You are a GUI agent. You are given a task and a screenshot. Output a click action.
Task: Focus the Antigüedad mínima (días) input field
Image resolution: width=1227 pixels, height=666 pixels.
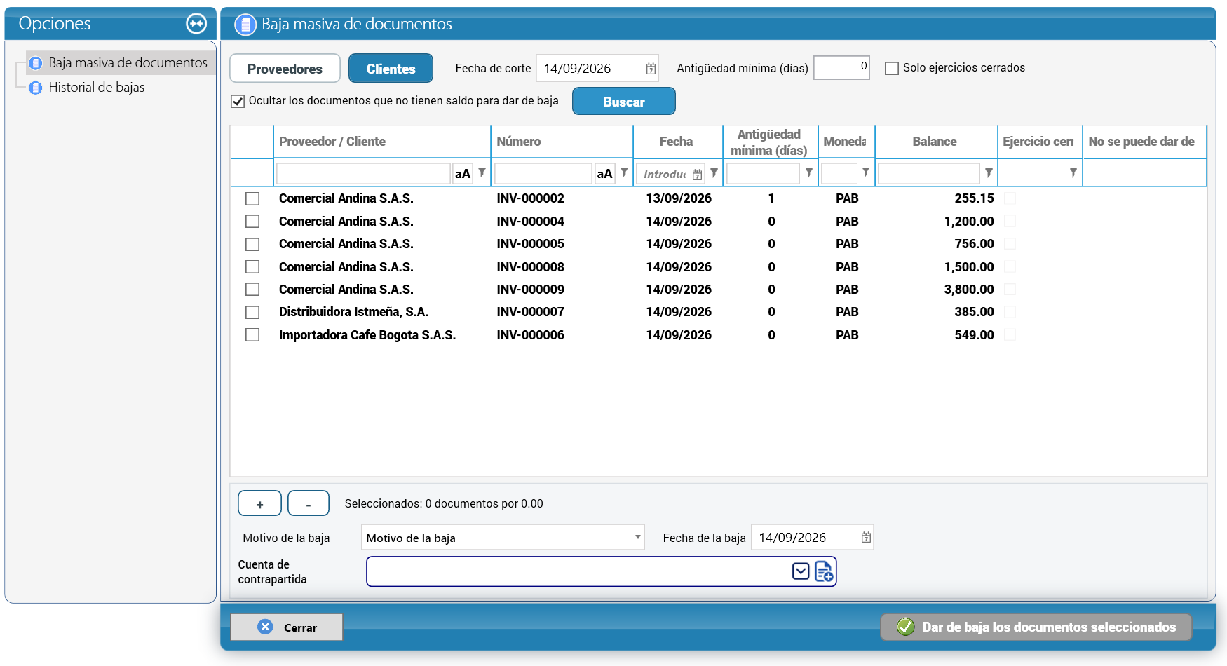click(x=841, y=68)
